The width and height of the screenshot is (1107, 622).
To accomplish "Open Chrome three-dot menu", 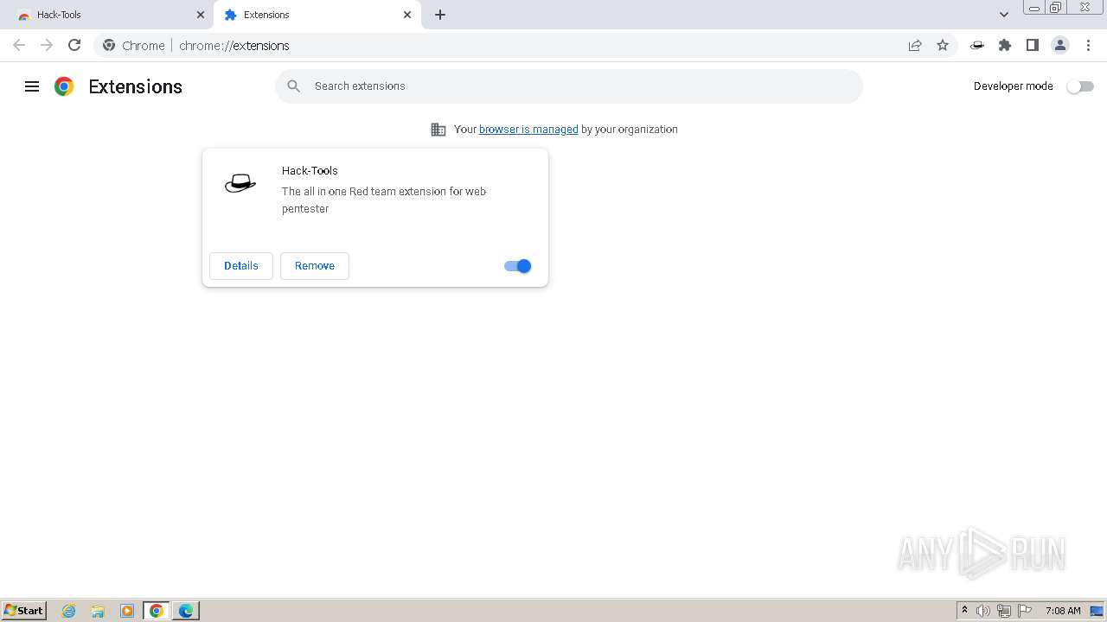I will (x=1088, y=45).
